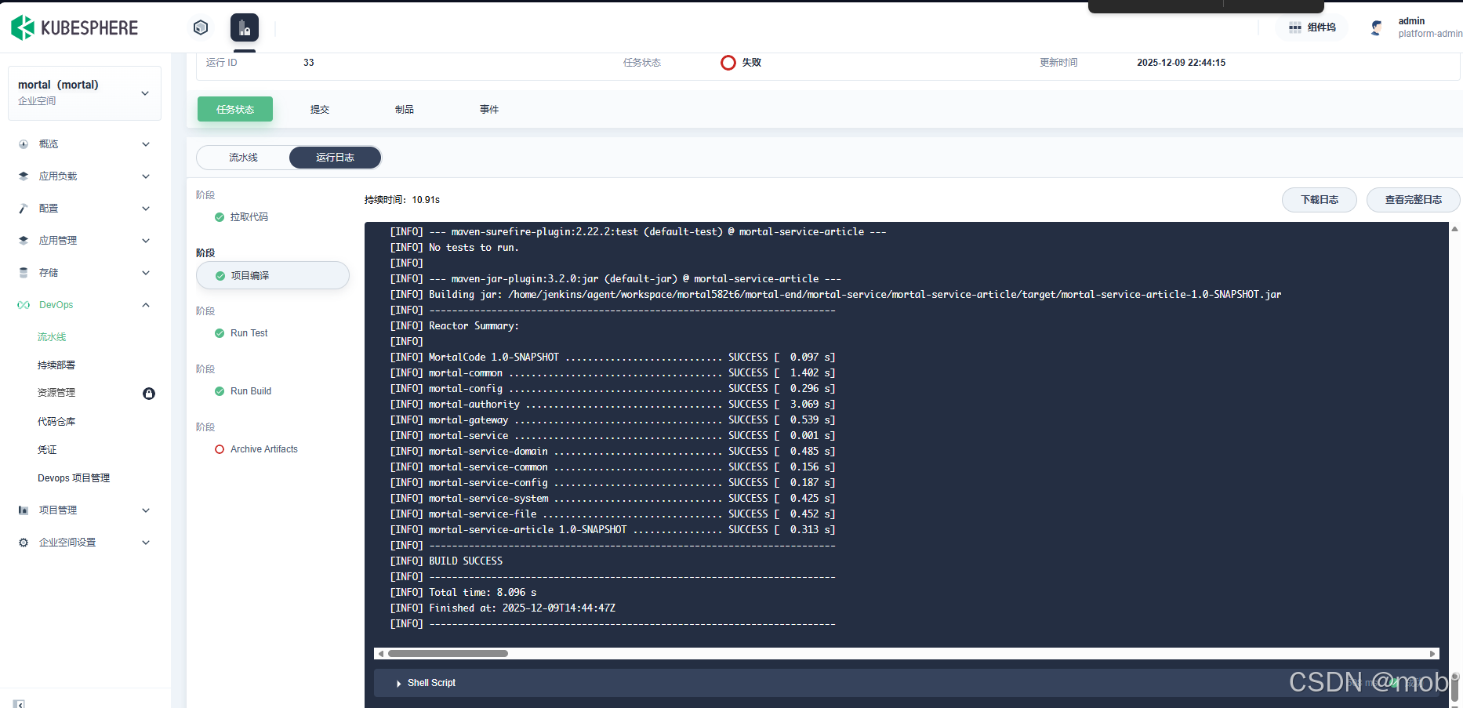Expand the 企业空间设置 menu chevron
Screen dimensions: 1463x708
(146, 543)
